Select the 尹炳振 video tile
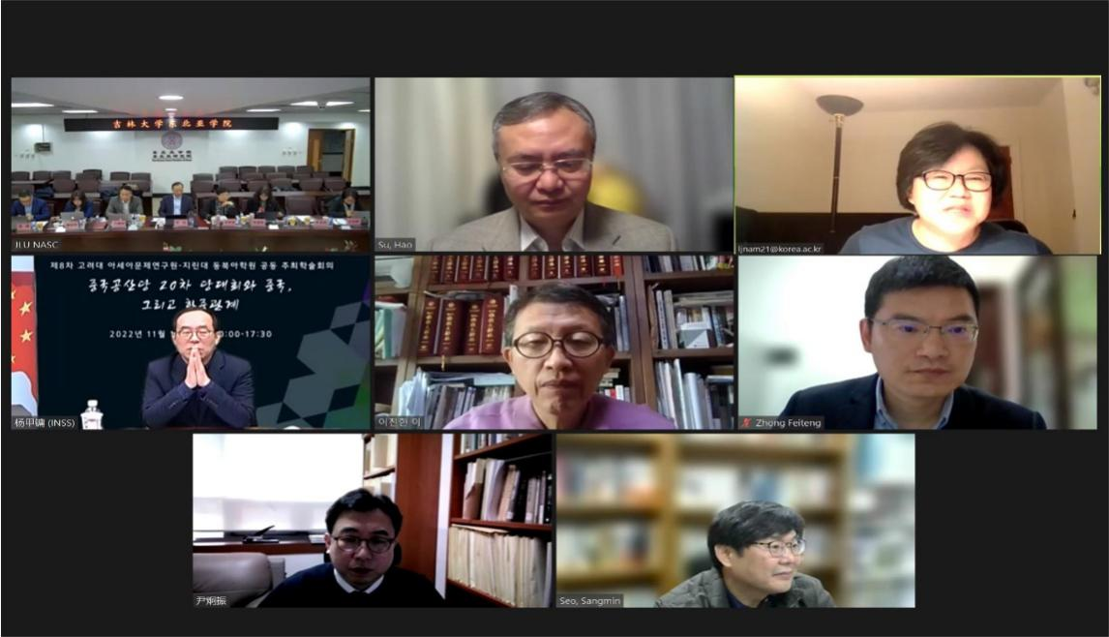This screenshot has height=637, width=1109. (x=372, y=520)
